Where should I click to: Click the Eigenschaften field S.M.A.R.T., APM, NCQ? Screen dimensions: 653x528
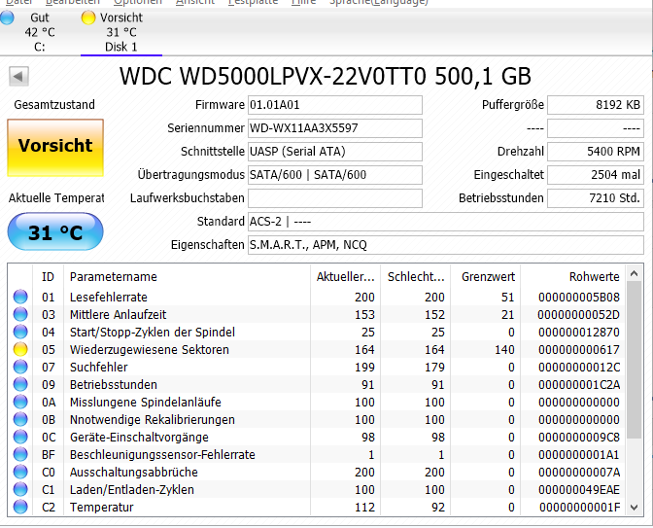446,245
